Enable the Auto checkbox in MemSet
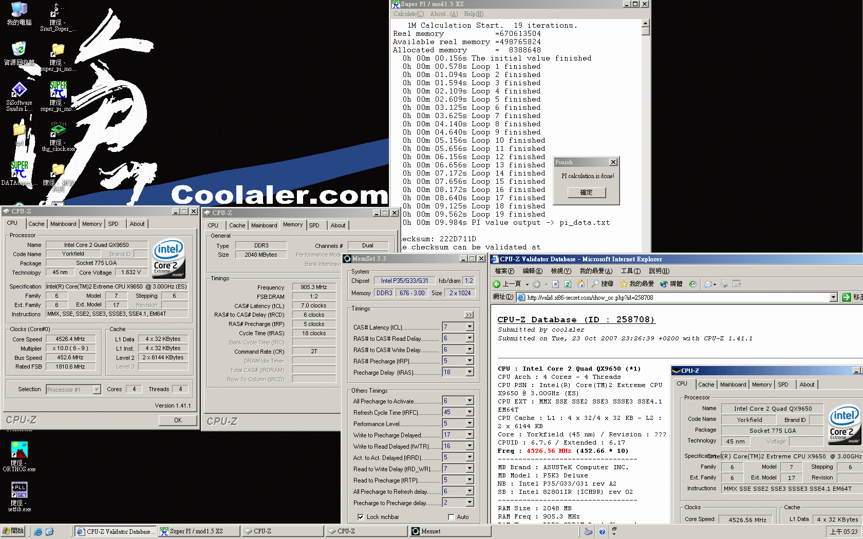Image resolution: width=863 pixels, height=539 pixels. tap(451, 517)
